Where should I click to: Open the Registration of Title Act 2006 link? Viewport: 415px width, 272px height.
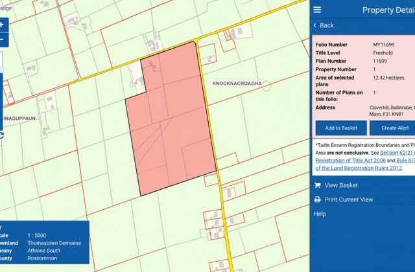click(x=350, y=161)
